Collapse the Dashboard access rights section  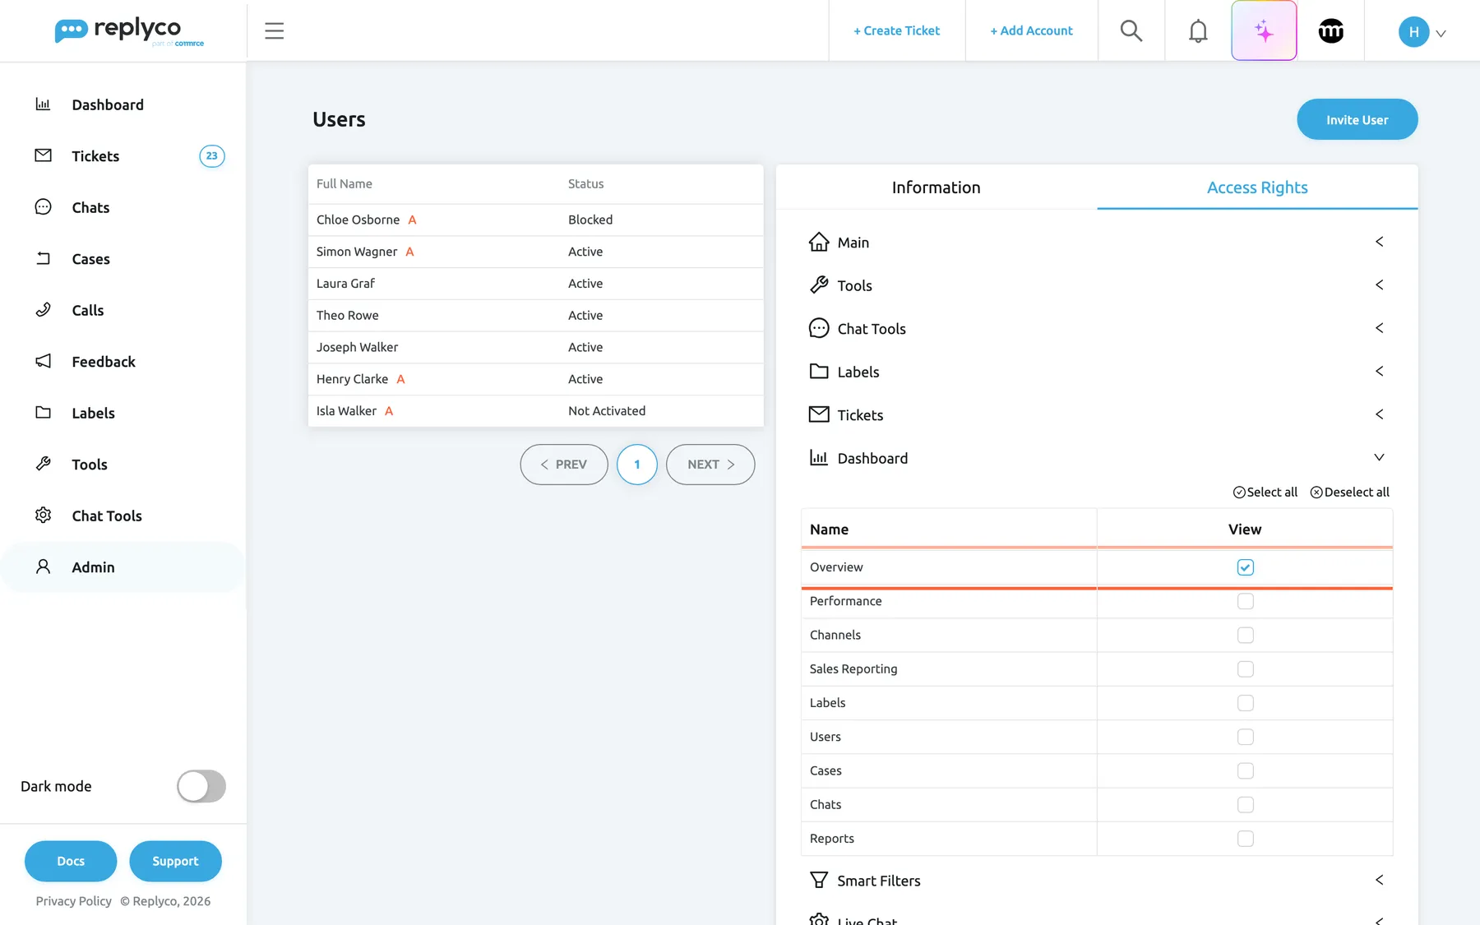point(1097,458)
